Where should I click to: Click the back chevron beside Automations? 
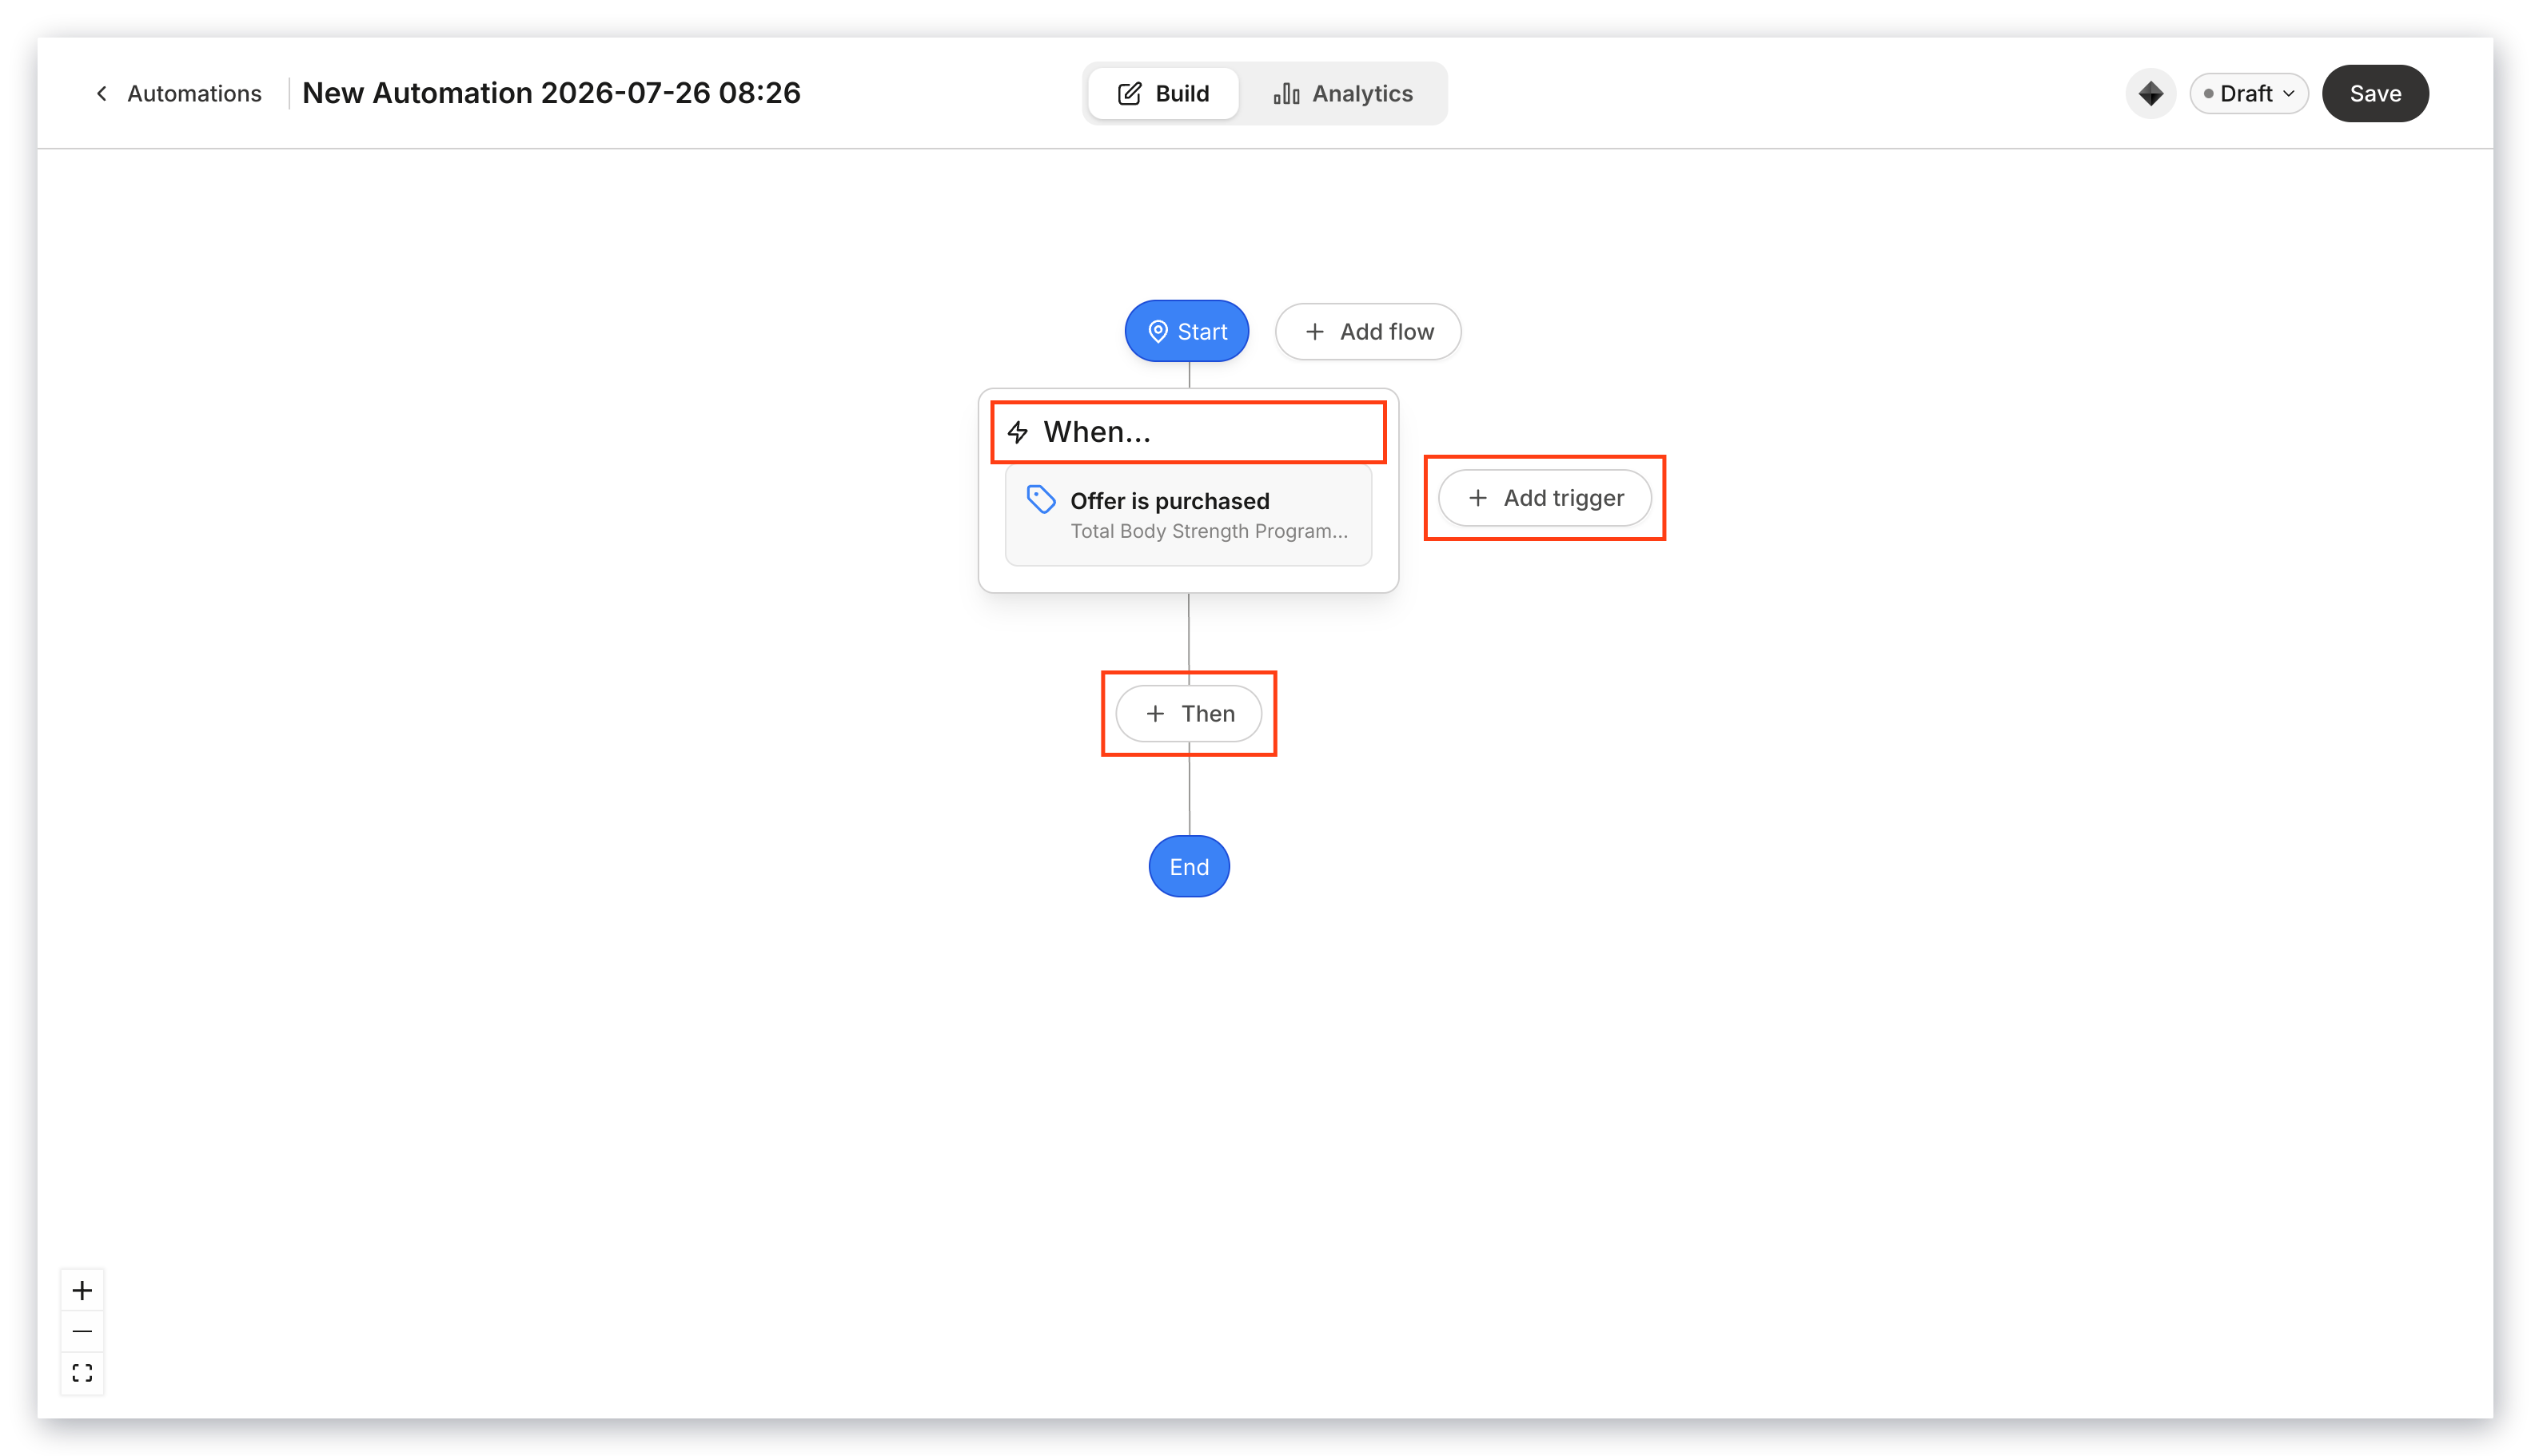point(101,93)
